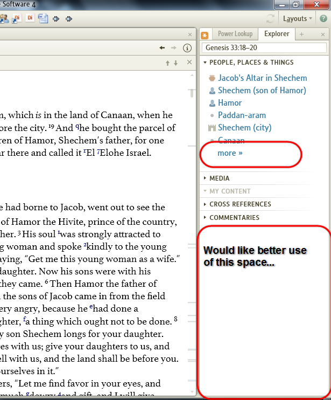
Task: Click the person icon beside Hamor
Action: pos(212,103)
